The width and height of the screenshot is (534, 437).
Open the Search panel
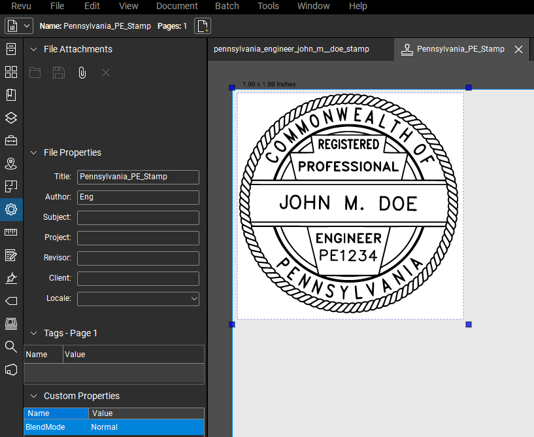click(x=10, y=347)
